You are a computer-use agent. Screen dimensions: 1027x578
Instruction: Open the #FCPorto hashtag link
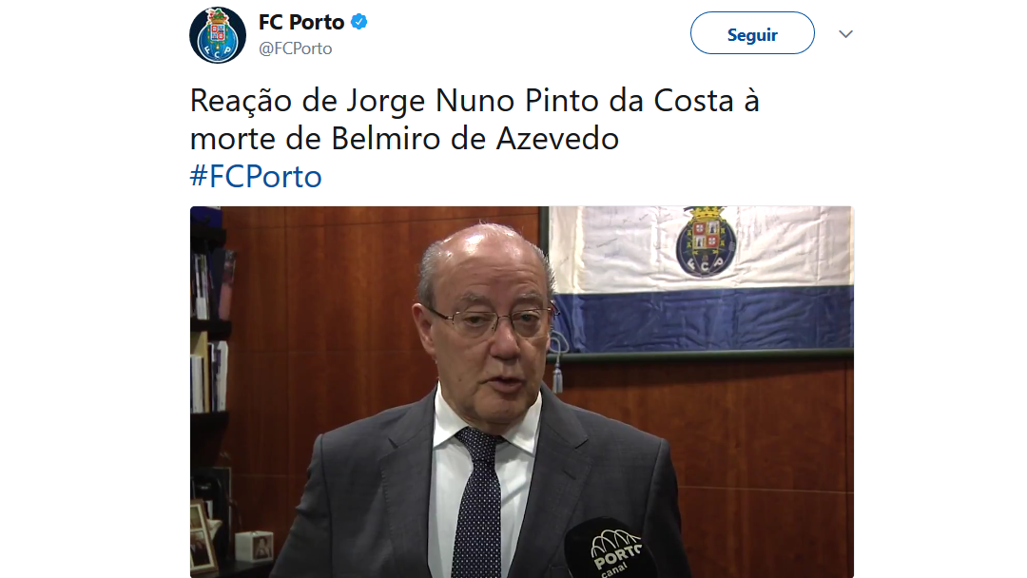click(x=256, y=176)
